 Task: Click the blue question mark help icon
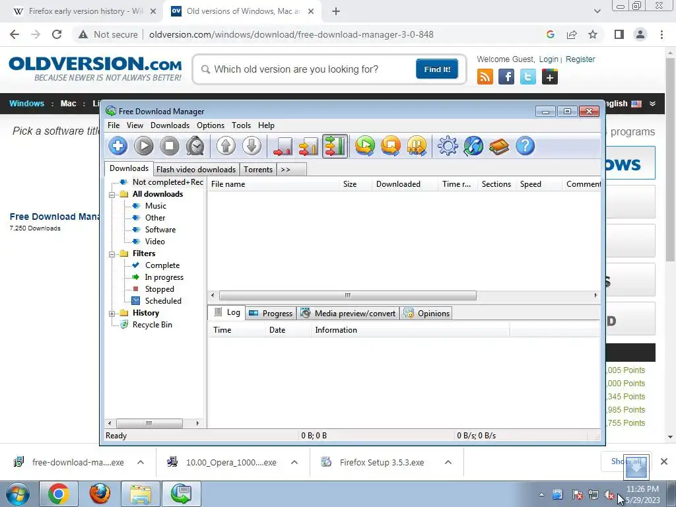[x=525, y=146]
